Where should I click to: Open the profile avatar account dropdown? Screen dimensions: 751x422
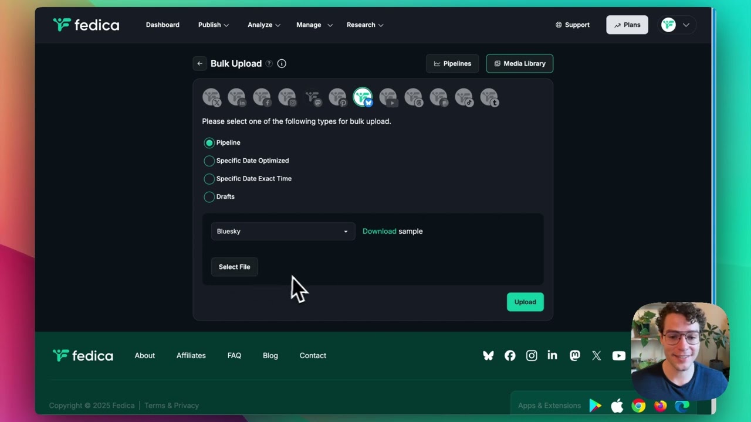coord(678,25)
